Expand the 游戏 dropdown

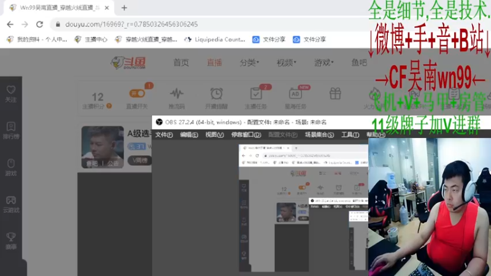coord(324,63)
